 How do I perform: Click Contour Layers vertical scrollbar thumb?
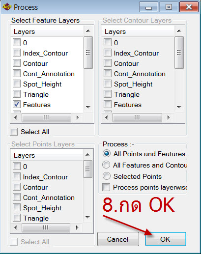pos(179,53)
